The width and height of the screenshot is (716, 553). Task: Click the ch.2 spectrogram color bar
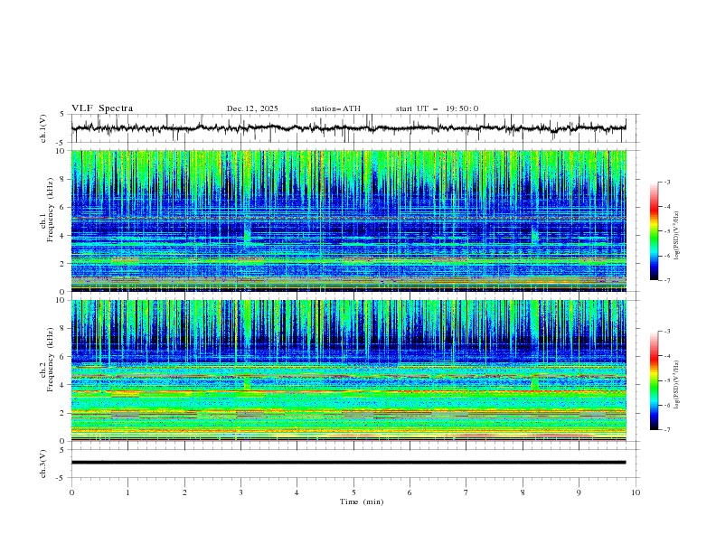pyautogui.click(x=654, y=380)
